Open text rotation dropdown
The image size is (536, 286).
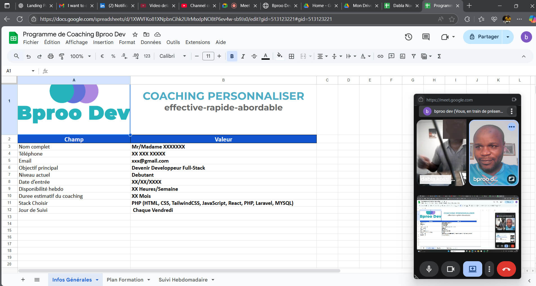point(365,56)
